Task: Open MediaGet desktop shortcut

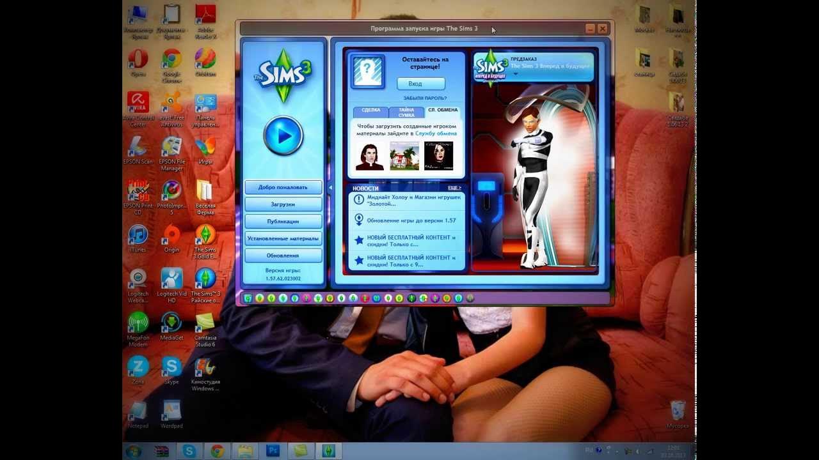Action: point(171,326)
